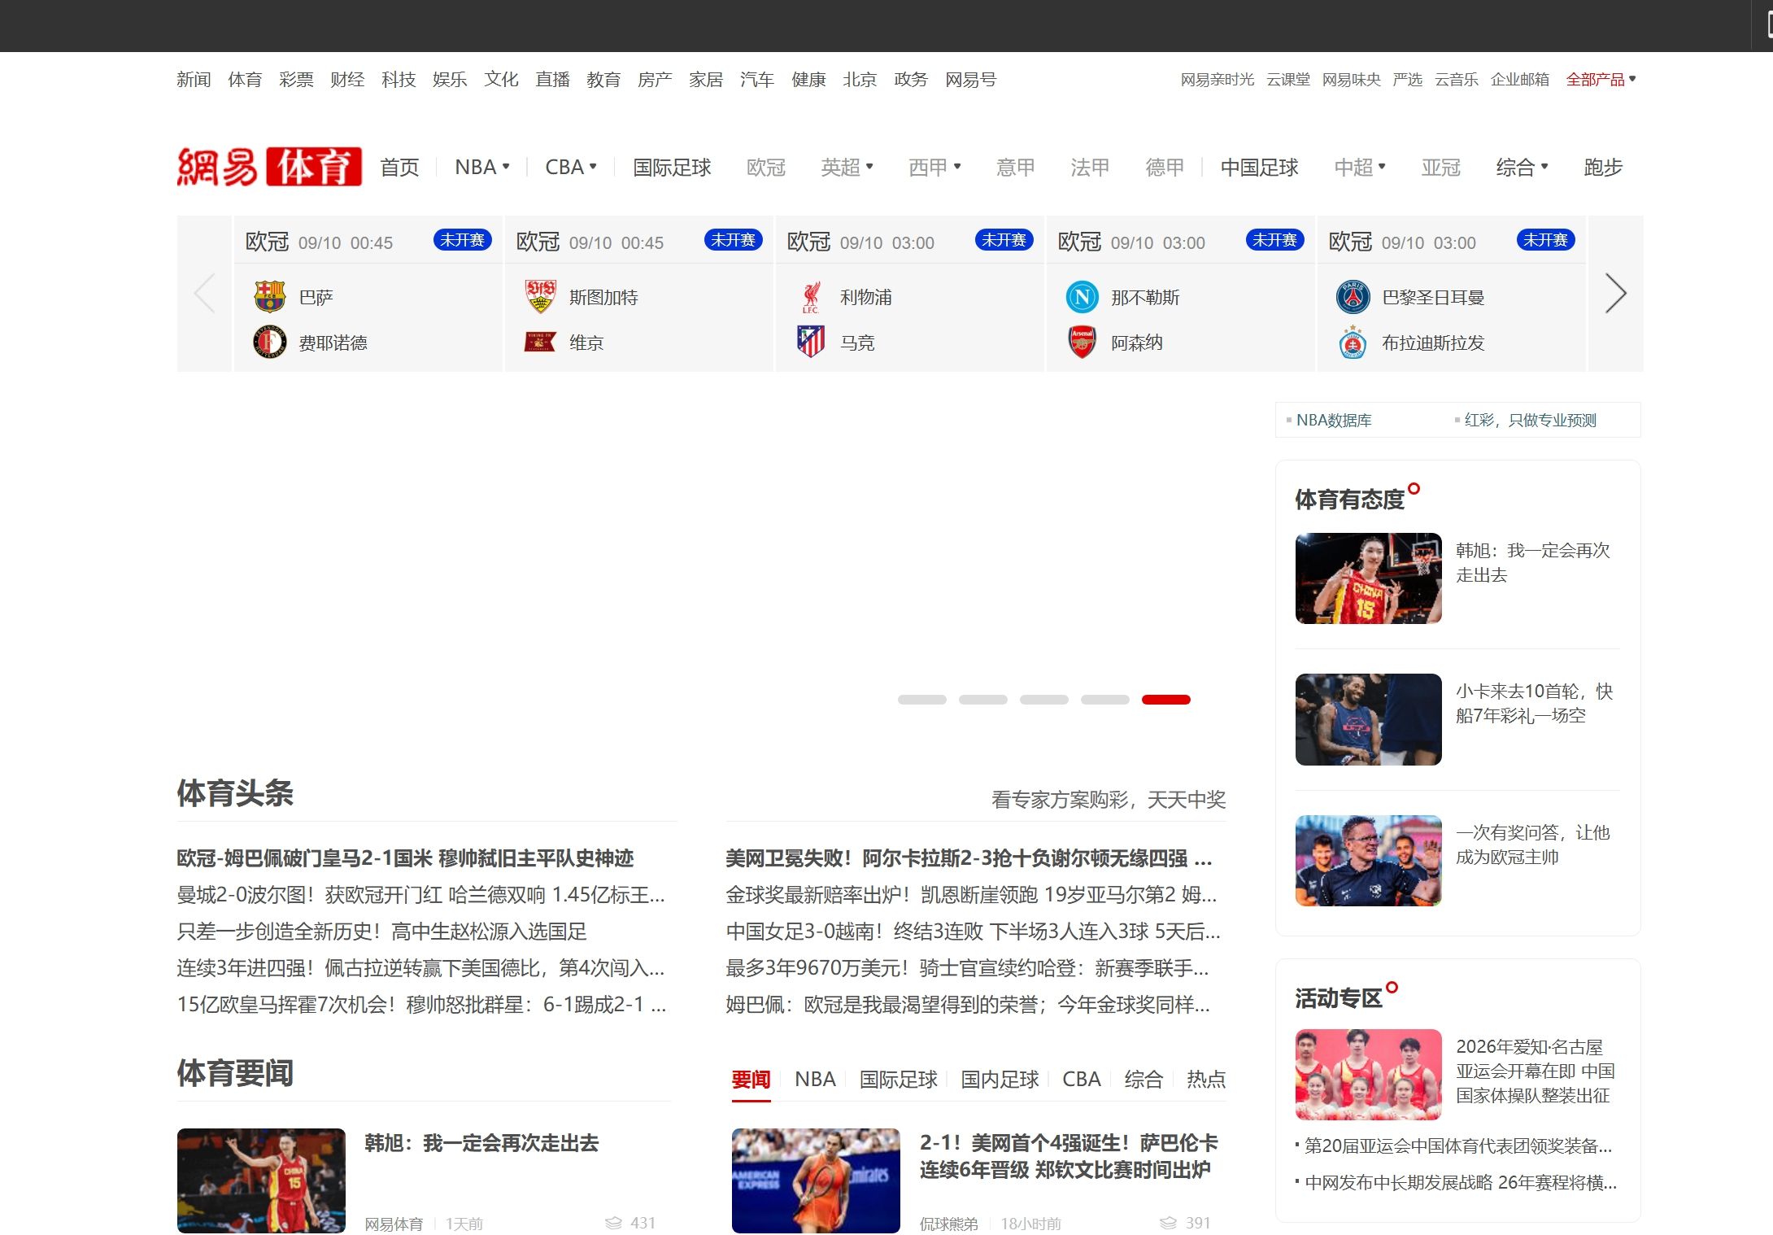Switch to the 热点 news tab
This screenshot has height=1235, width=1773.
click(1206, 1080)
